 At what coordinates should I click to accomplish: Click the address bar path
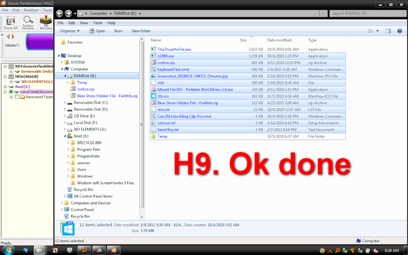pos(199,13)
